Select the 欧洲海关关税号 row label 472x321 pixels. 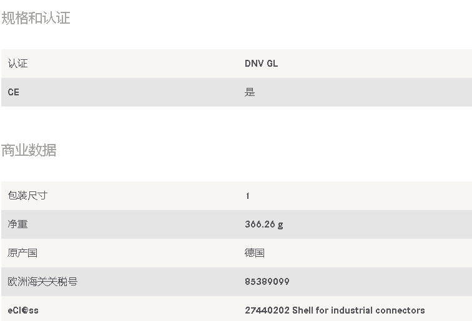point(42,282)
